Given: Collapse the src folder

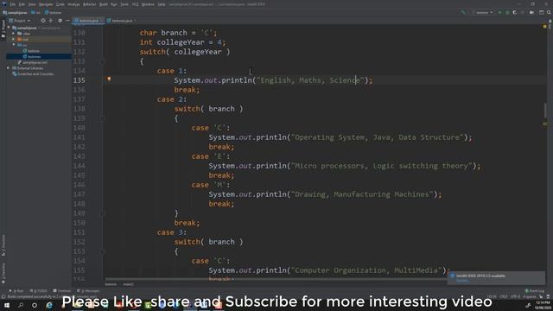Looking at the screenshot, I should (14, 45).
